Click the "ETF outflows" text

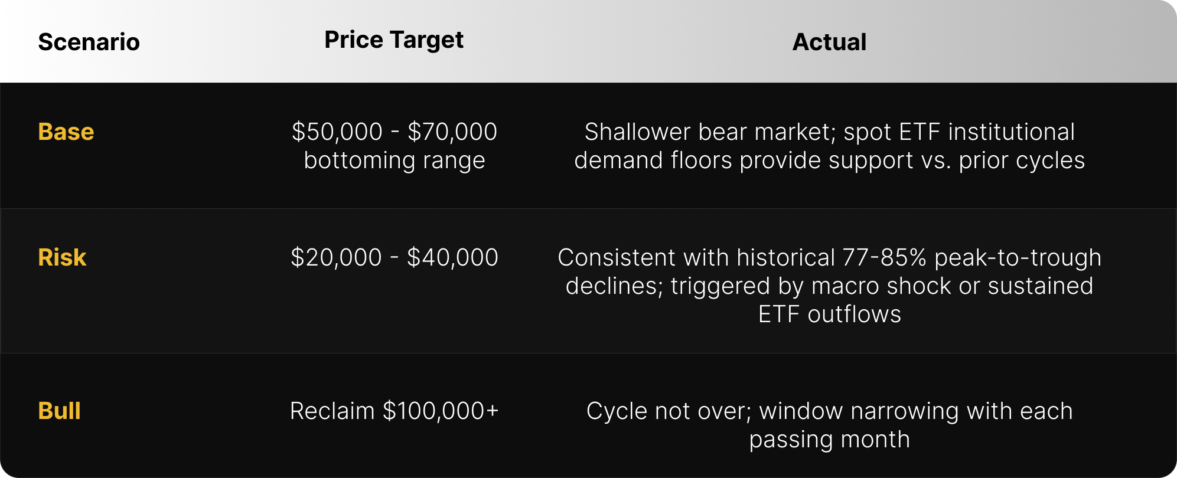pos(829,314)
